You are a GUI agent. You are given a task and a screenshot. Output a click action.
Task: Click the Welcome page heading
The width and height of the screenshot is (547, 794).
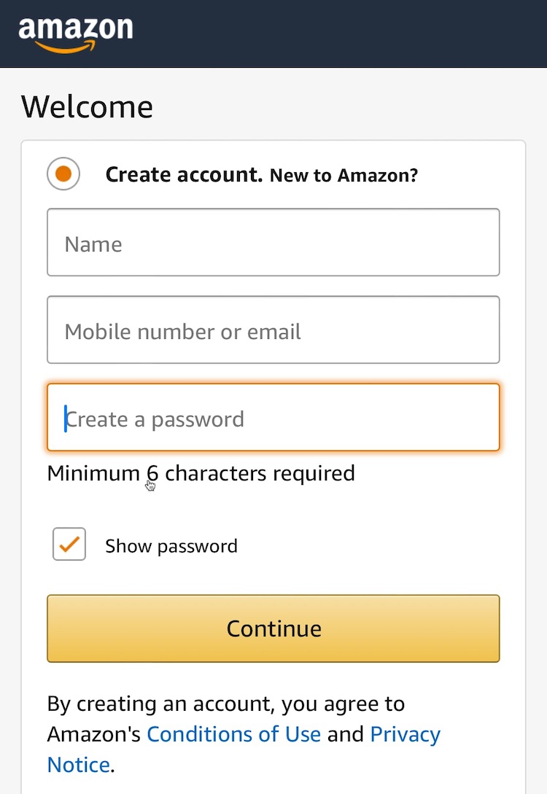[x=87, y=106]
